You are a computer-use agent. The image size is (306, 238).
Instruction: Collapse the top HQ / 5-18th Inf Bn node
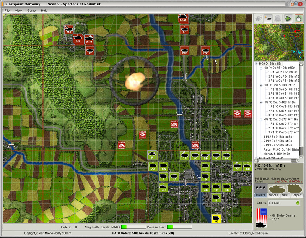pos(256,63)
